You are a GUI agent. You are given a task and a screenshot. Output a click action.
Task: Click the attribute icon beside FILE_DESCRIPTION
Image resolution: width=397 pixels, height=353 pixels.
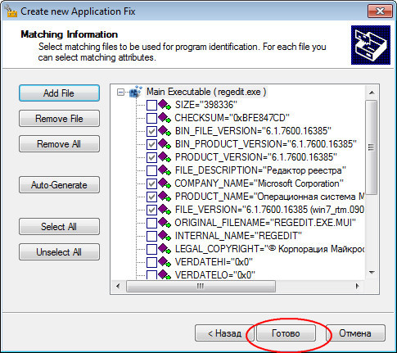click(x=165, y=170)
